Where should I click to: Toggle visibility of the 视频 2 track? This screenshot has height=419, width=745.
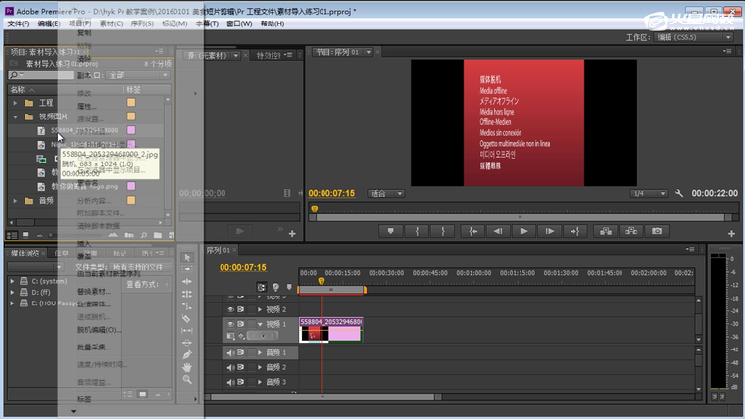(231, 309)
